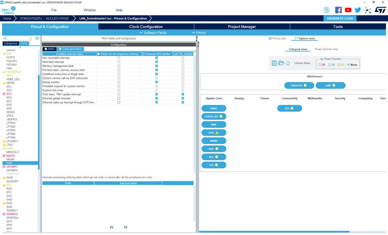
Task: Open the ETH connectivity chip
Action: 289,108
